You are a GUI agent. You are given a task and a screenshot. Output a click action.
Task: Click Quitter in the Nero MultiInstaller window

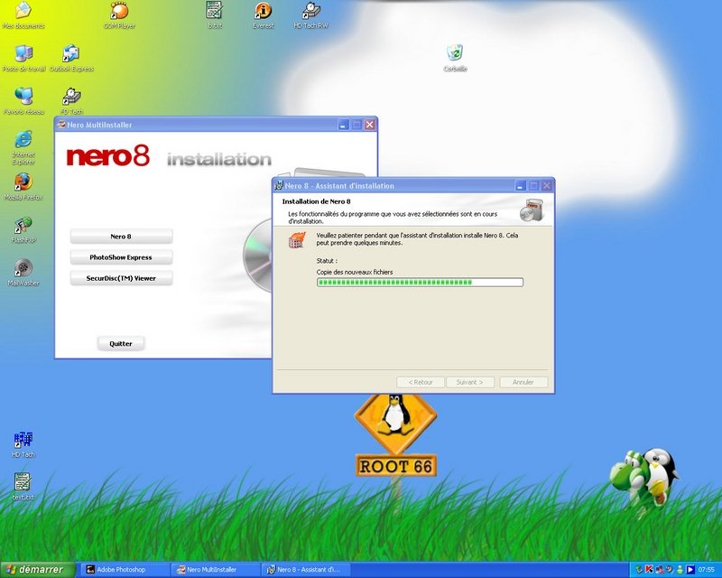point(121,343)
